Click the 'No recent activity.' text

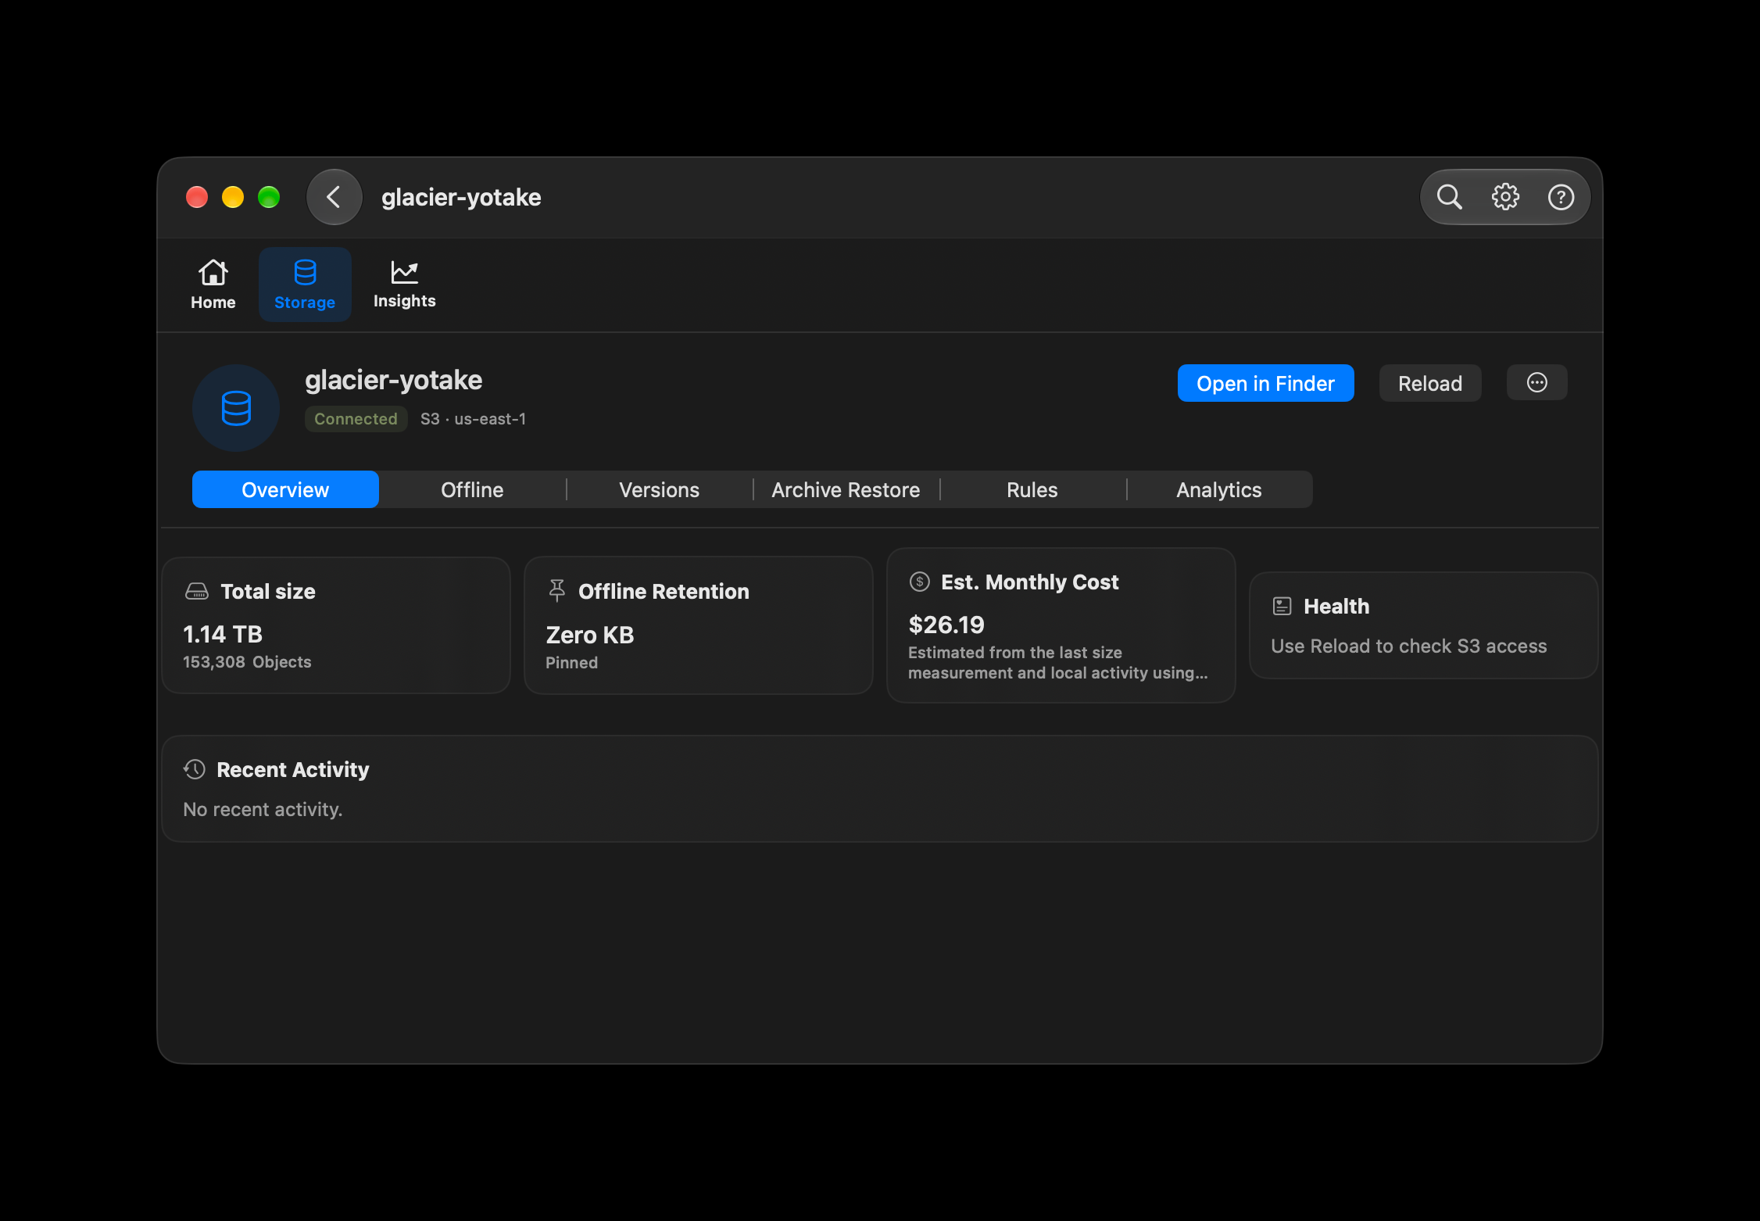263,809
